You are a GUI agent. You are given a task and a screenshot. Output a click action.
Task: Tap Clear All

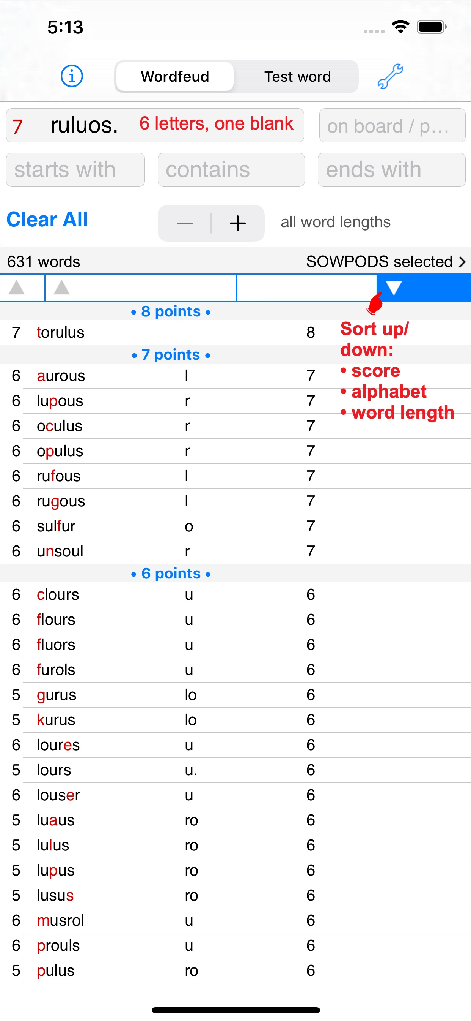47,220
